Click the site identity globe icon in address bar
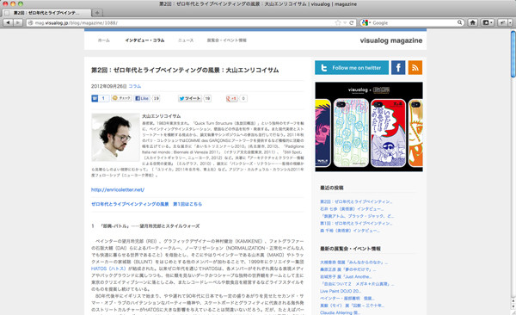516x315 pixels. (x=31, y=22)
